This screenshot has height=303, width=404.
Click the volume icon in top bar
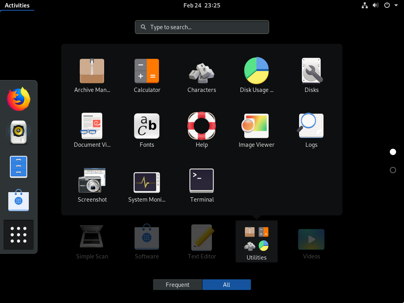[x=376, y=6]
